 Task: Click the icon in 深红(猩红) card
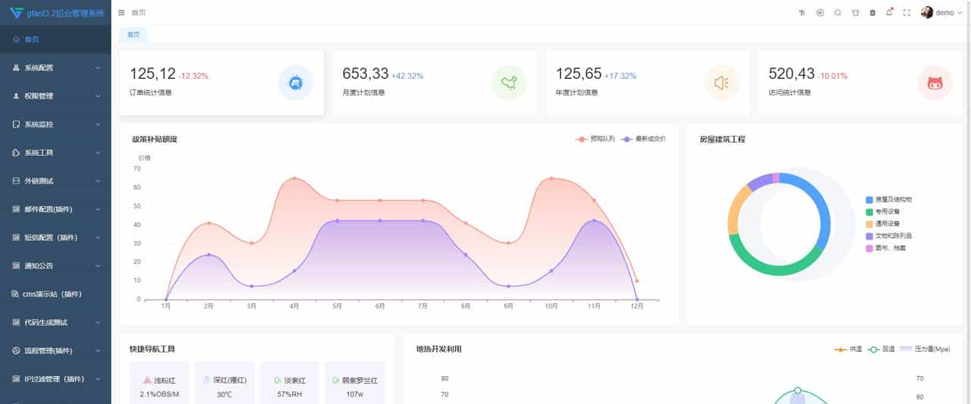(207, 381)
